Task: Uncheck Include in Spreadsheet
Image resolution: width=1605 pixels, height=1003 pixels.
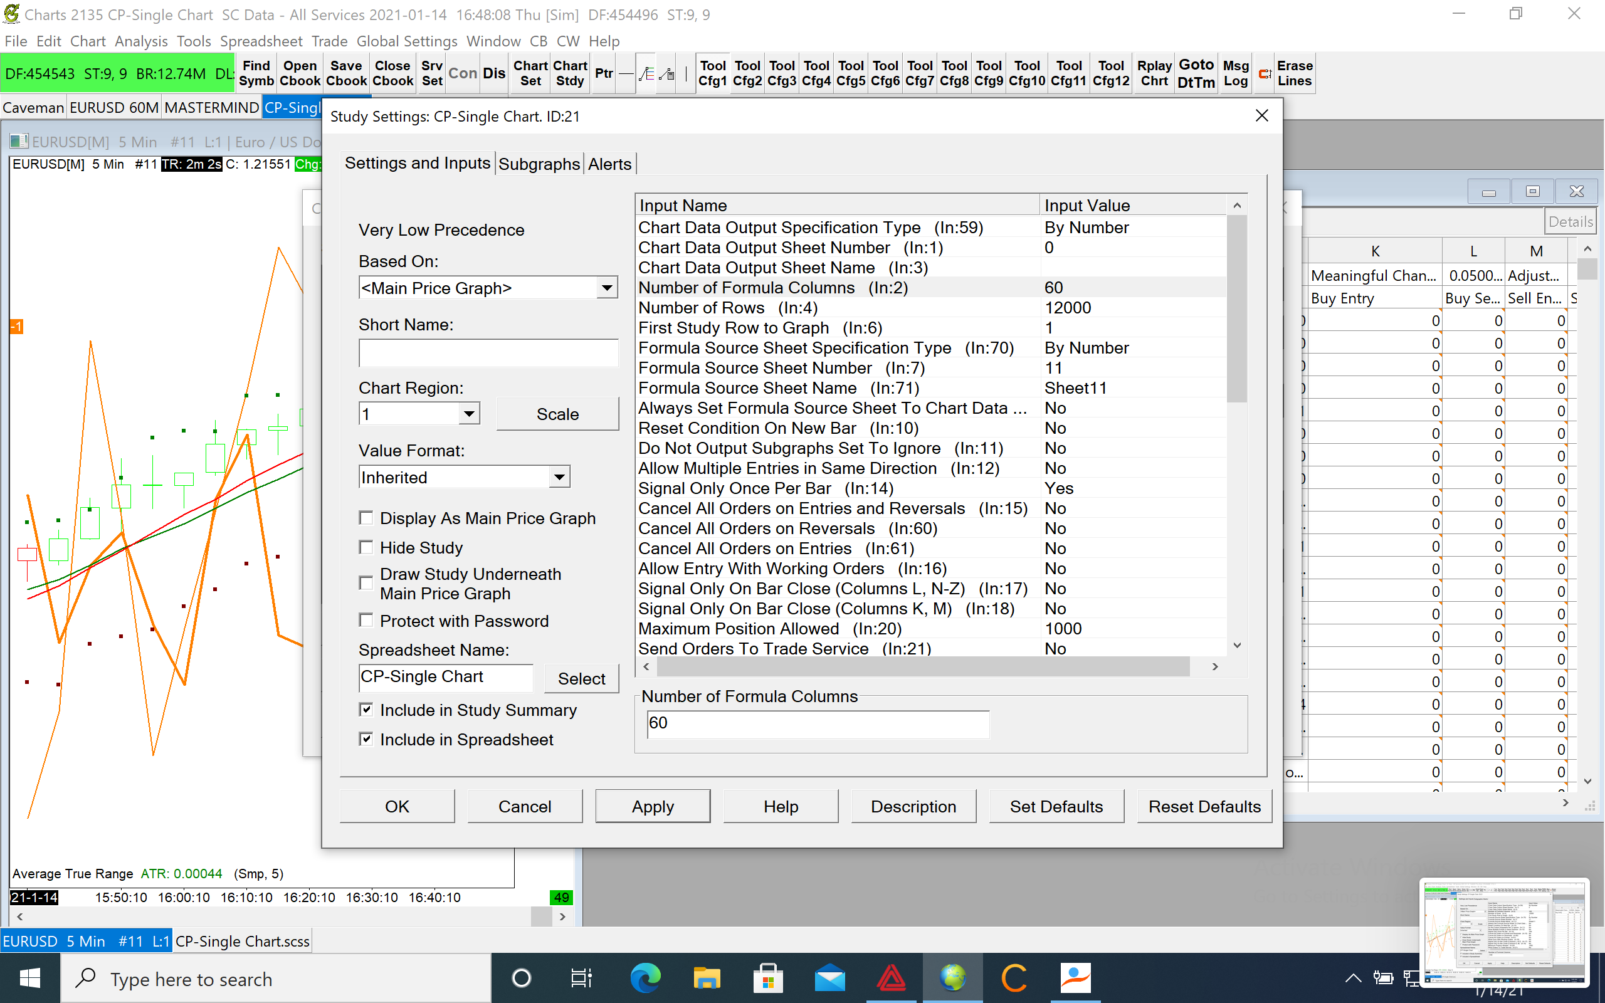Action: (x=366, y=739)
